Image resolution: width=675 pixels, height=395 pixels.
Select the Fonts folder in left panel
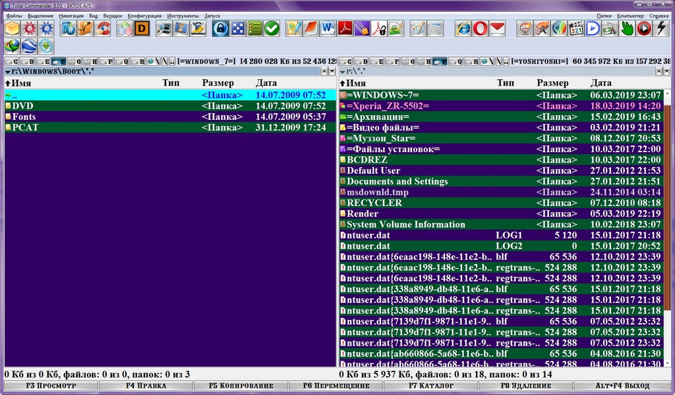point(23,117)
